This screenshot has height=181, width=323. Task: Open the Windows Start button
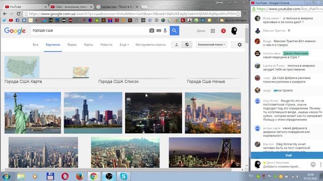[6, 176]
